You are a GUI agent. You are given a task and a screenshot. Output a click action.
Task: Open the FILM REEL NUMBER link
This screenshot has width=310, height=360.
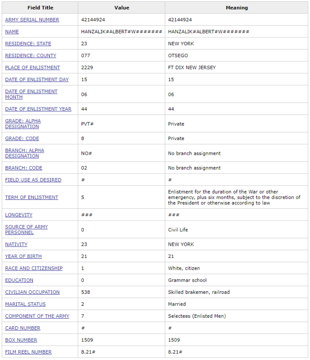(x=28, y=352)
